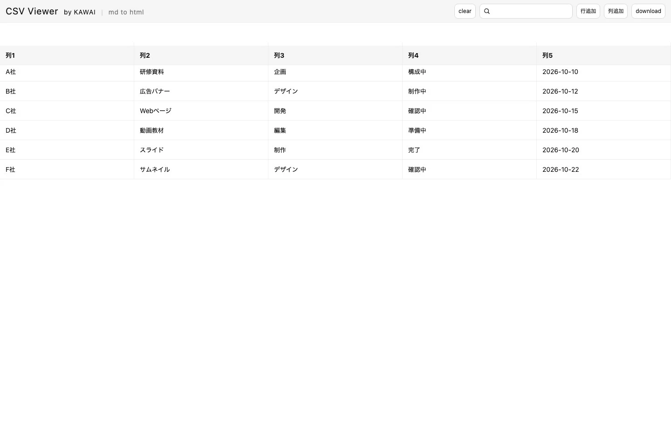Click the 制作 cell in E社 row
Image resolution: width=671 pixels, height=447 pixels.
coord(335,150)
